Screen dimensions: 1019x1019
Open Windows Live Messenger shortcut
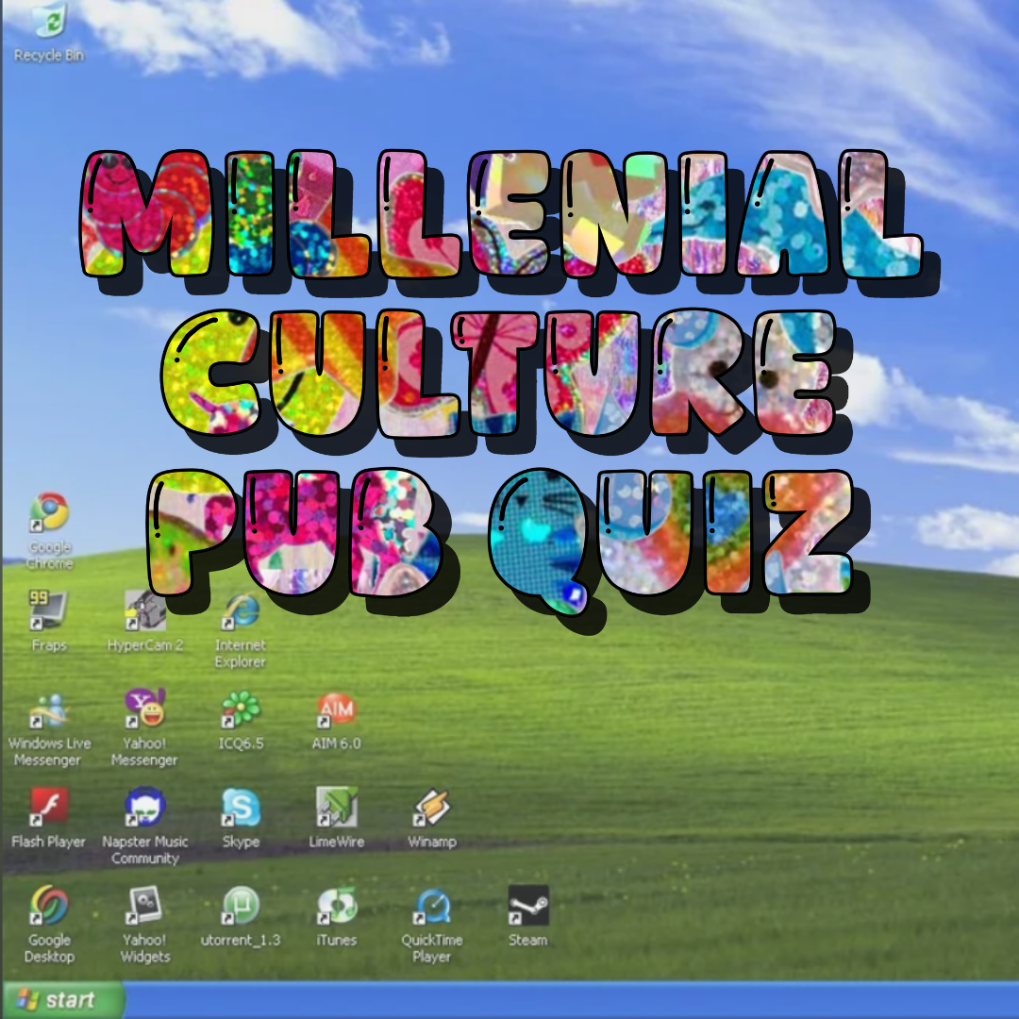[49, 710]
